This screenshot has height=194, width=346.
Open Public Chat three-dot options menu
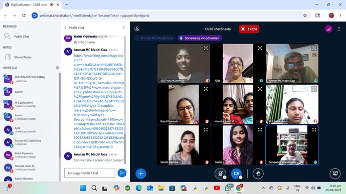(x=124, y=28)
